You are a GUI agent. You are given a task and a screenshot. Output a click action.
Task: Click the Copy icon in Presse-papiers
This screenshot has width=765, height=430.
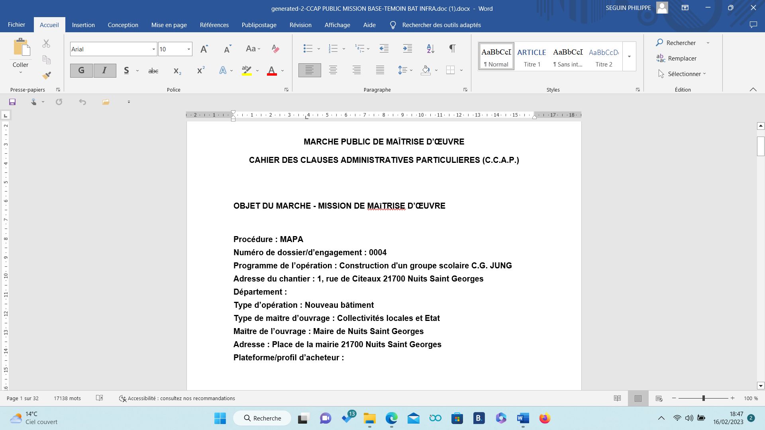[46, 59]
